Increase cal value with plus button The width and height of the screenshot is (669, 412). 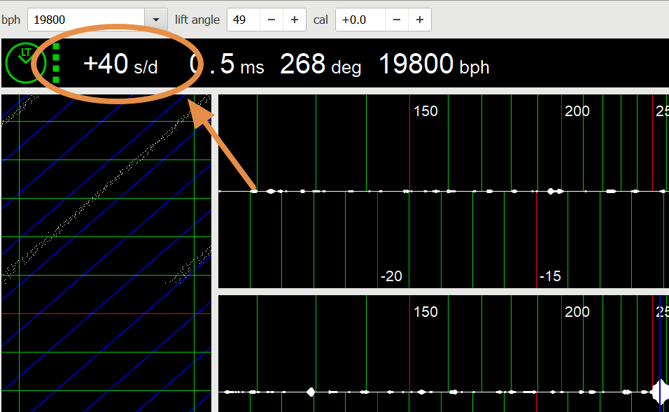point(420,20)
